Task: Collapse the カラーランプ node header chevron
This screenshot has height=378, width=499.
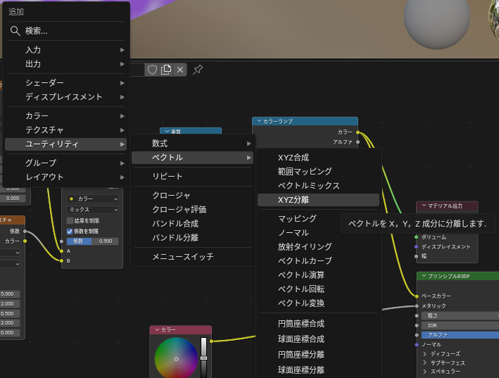Action: (259, 121)
